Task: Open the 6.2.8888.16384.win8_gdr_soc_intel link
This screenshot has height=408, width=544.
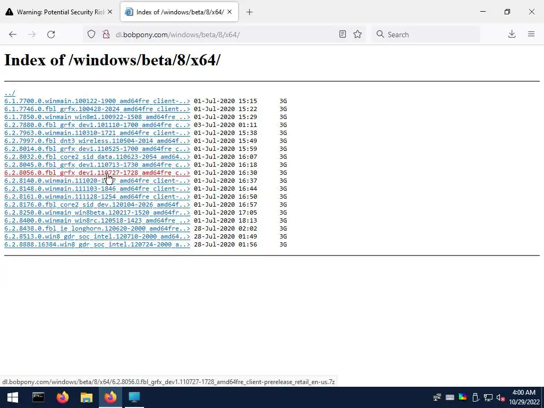Action: pyautogui.click(x=97, y=244)
